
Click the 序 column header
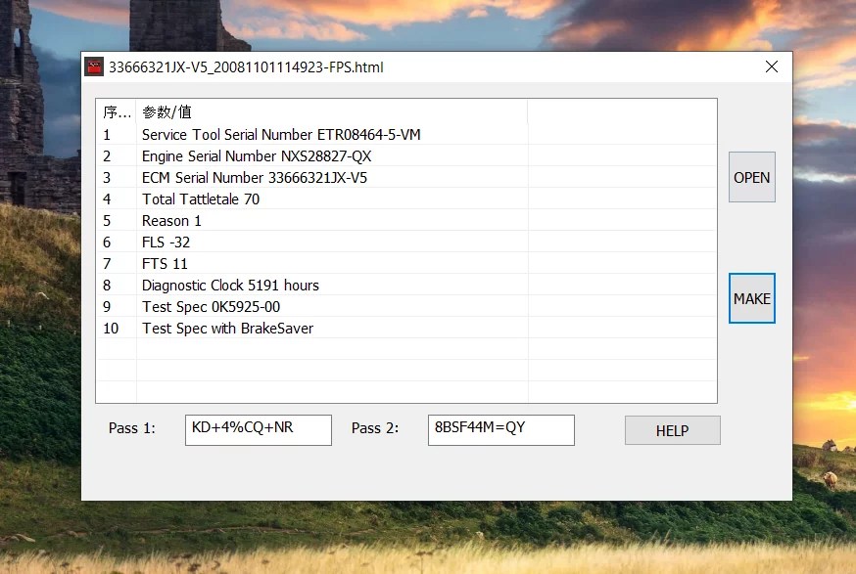point(117,111)
